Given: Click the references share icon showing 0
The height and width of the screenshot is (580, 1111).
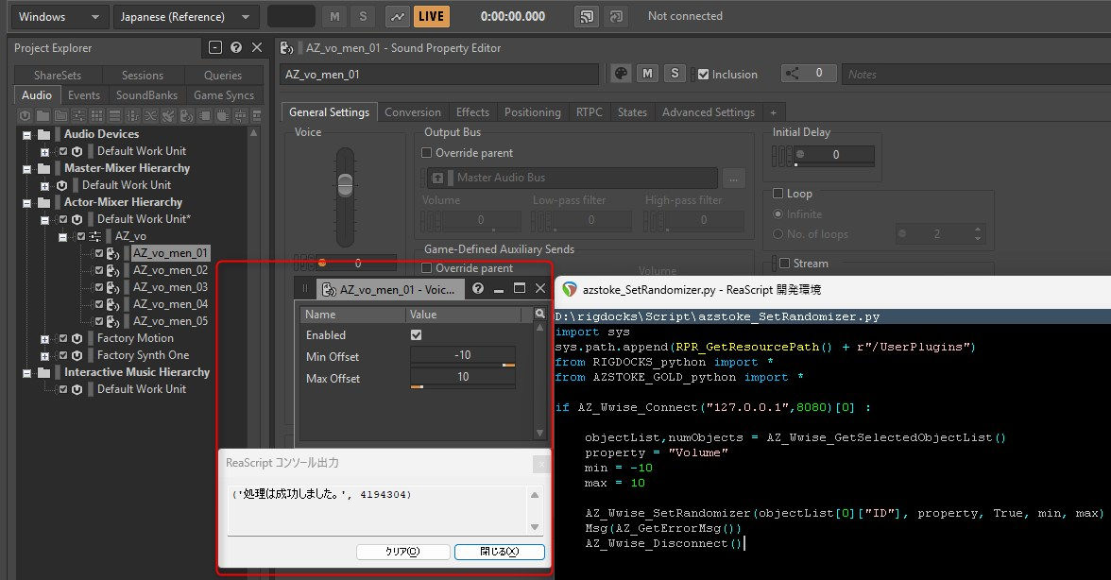Looking at the screenshot, I should pyautogui.click(x=808, y=74).
